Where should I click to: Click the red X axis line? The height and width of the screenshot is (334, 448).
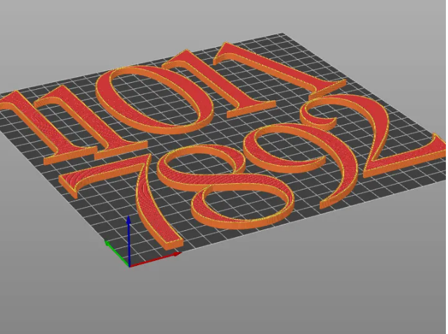[x=156, y=260]
